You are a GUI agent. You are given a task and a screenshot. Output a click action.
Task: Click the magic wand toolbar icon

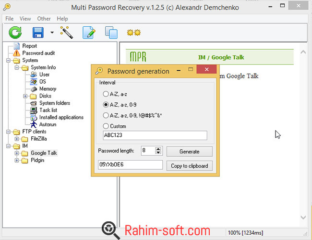click(x=66, y=33)
